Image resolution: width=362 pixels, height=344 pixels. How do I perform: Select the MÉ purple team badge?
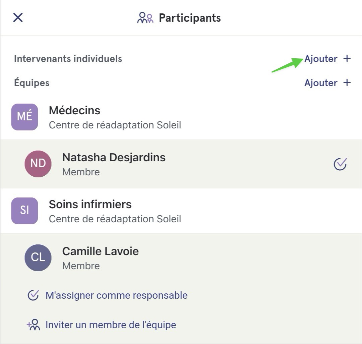tap(25, 117)
